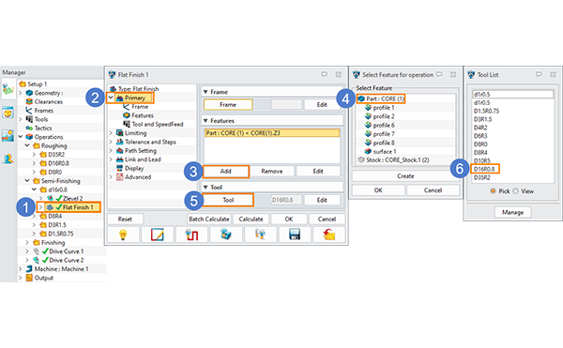The height and width of the screenshot is (348, 563).
Task: Click the Manage button in Tool List
Action: point(512,212)
